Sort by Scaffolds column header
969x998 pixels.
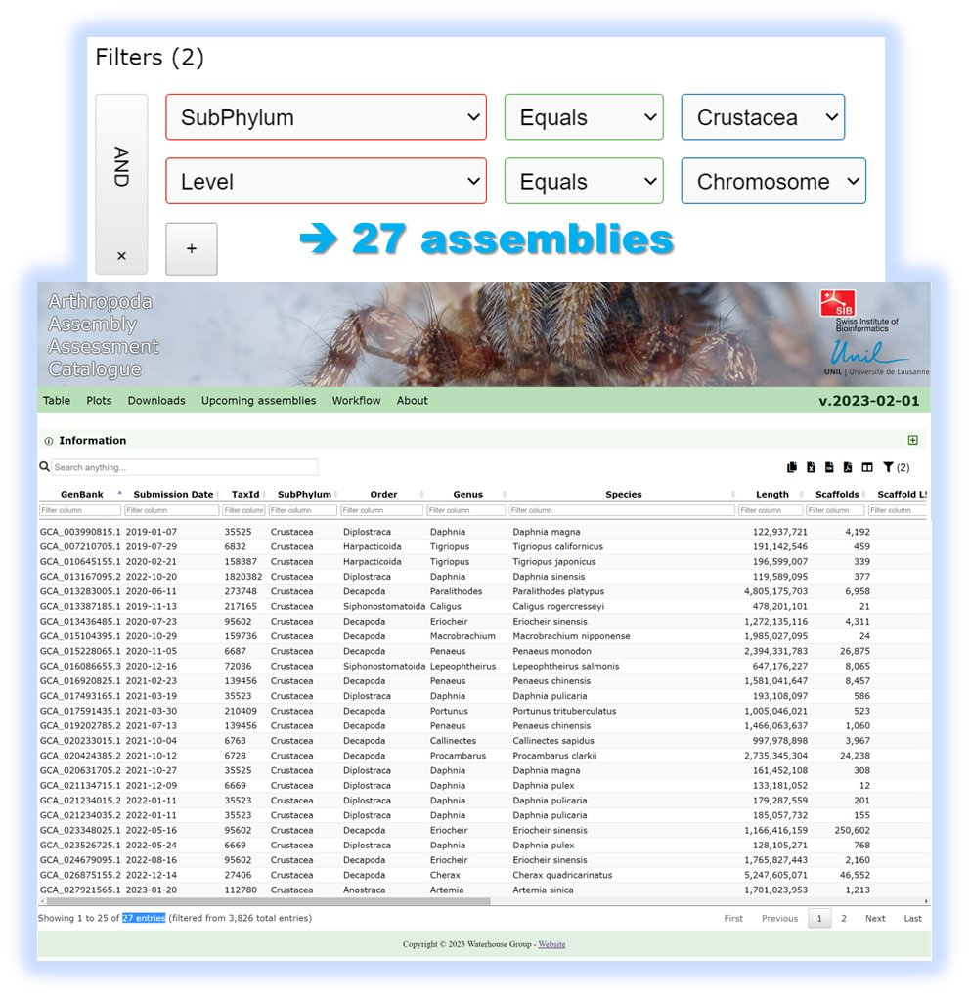tap(837, 494)
